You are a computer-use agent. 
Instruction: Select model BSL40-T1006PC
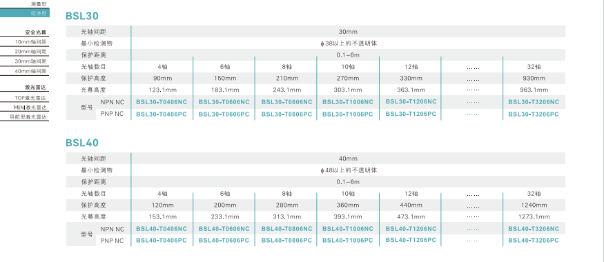point(348,241)
